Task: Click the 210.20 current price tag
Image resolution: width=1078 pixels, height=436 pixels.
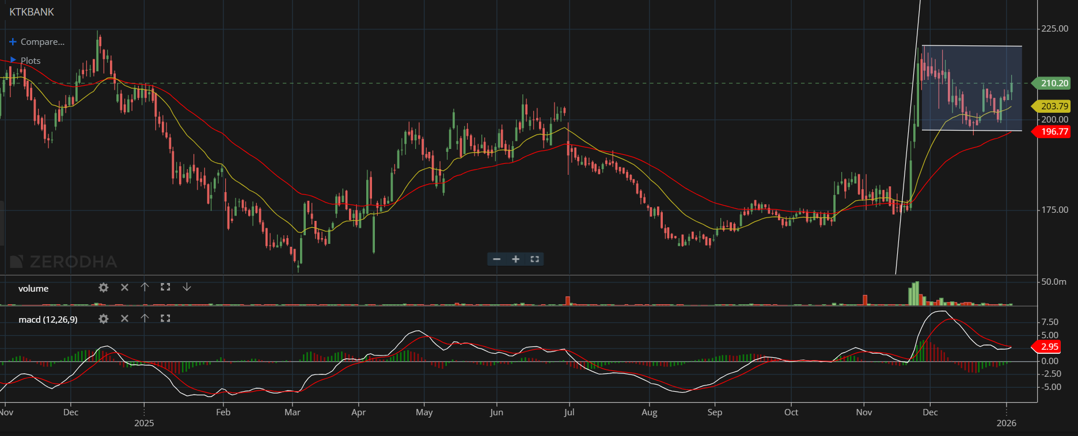Action: coord(1052,83)
